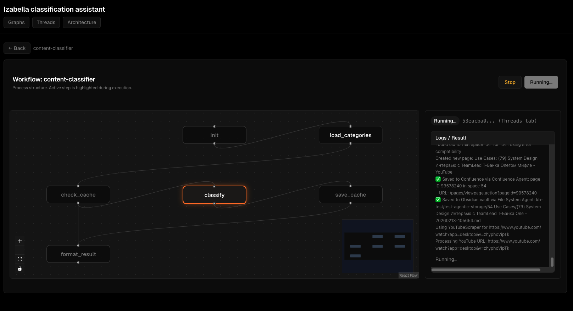573x311 pixels.
Task: Stop the running workflow
Action: click(510, 82)
